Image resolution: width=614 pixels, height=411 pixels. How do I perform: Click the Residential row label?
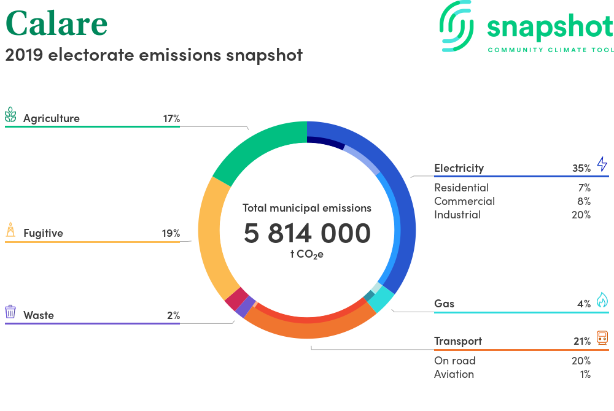pyautogui.click(x=461, y=188)
